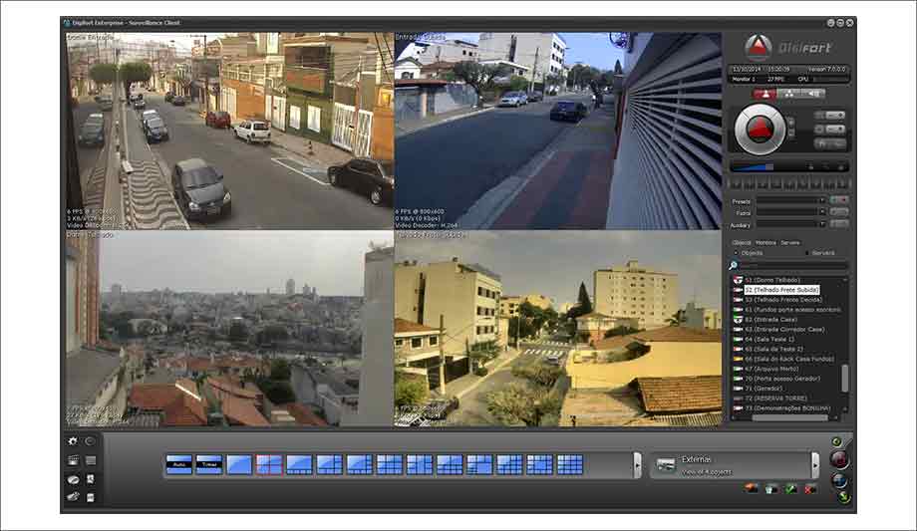Click the bottom-left rooftop camera view
This screenshot has width=917, height=531.
coord(228,329)
